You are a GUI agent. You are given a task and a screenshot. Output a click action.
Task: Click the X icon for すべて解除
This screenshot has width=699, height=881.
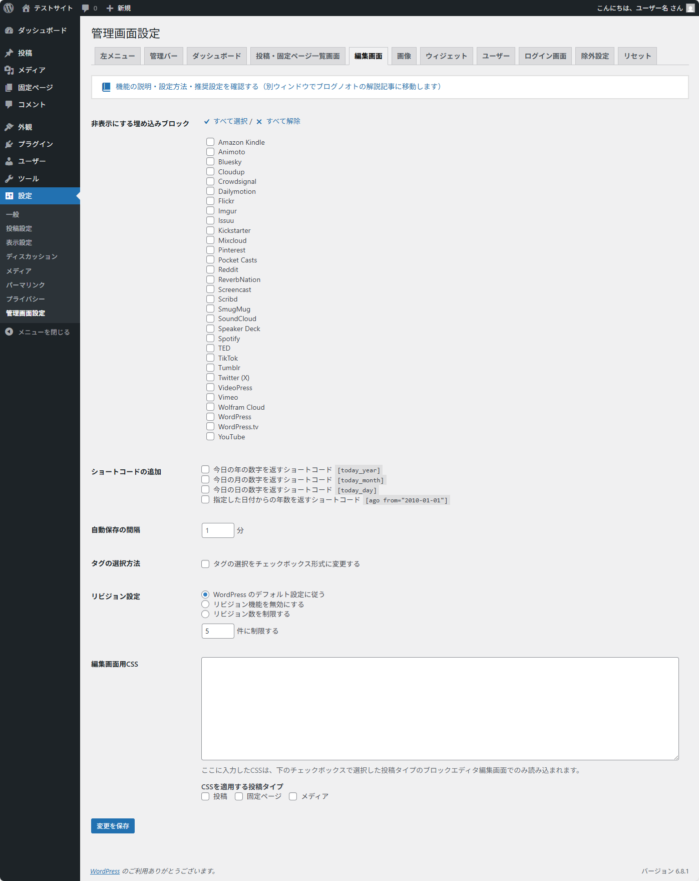[259, 122]
